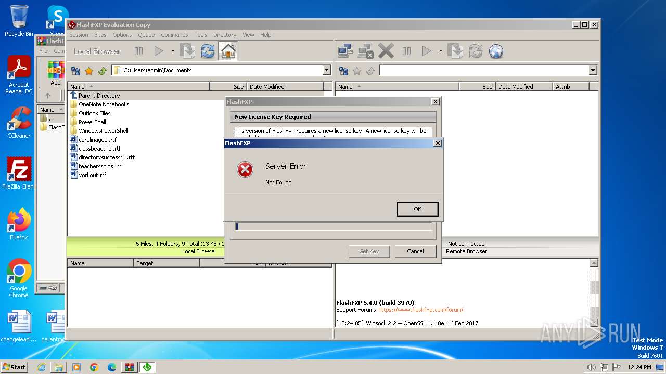Select the file carolinagoal.rtf
Screen dimensions: 666x374
click(97, 140)
